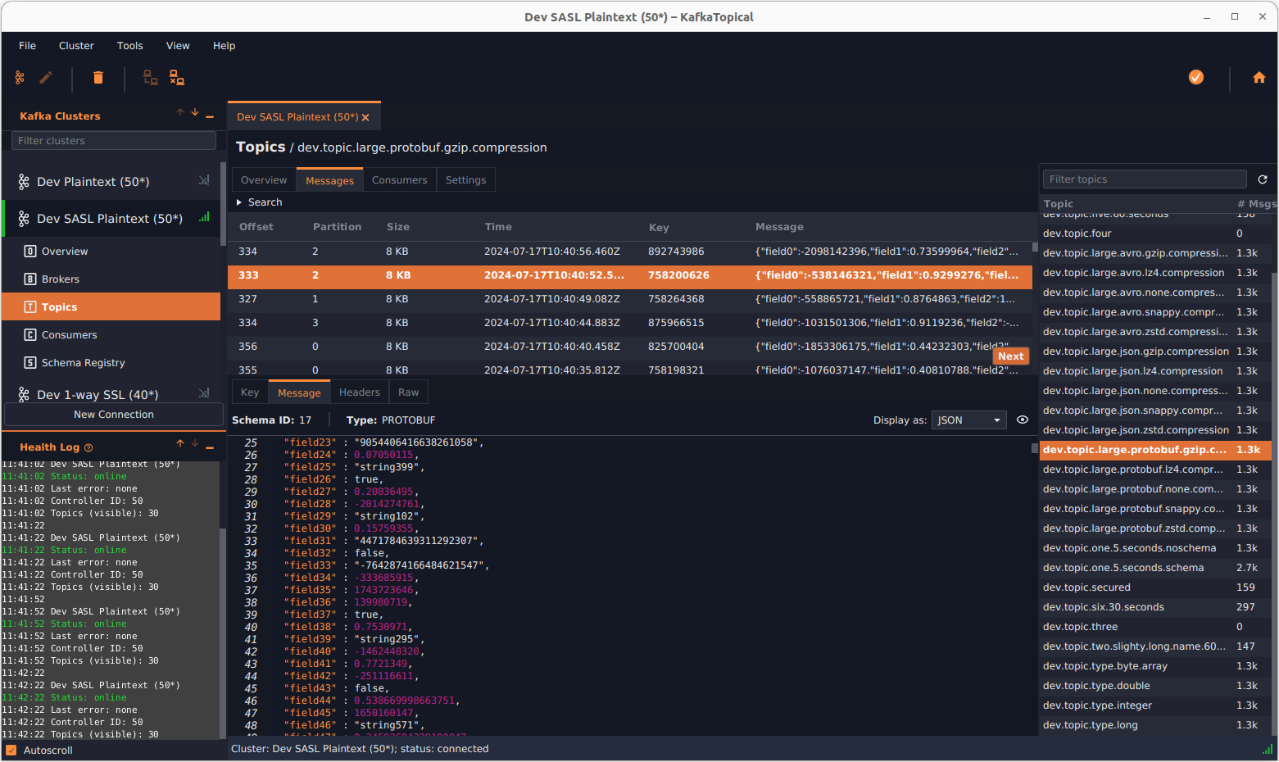Image resolution: width=1279 pixels, height=762 pixels.
Task: Open the Cluster menu
Action: [x=76, y=46]
